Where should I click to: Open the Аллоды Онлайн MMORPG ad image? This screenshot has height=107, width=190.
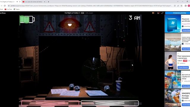pyautogui.click(x=173, y=98)
